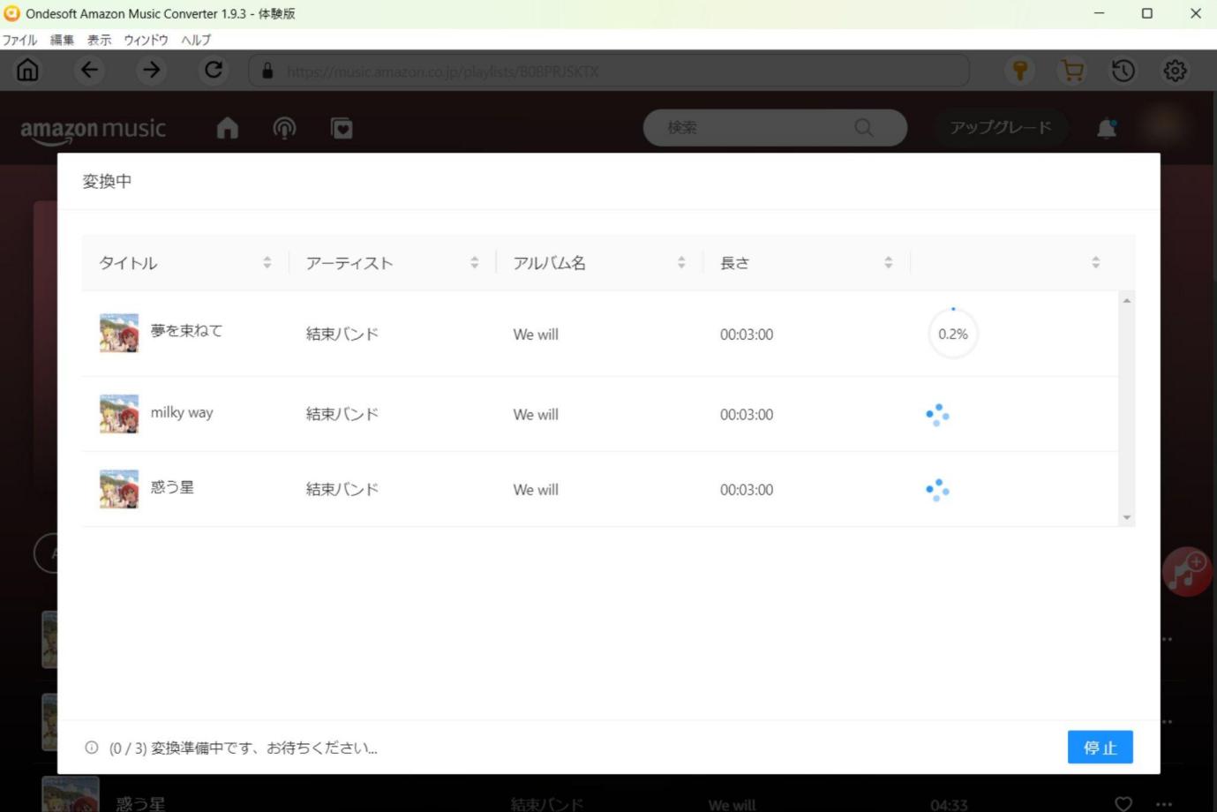
Task: Open the 表示 menu
Action: (99, 40)
